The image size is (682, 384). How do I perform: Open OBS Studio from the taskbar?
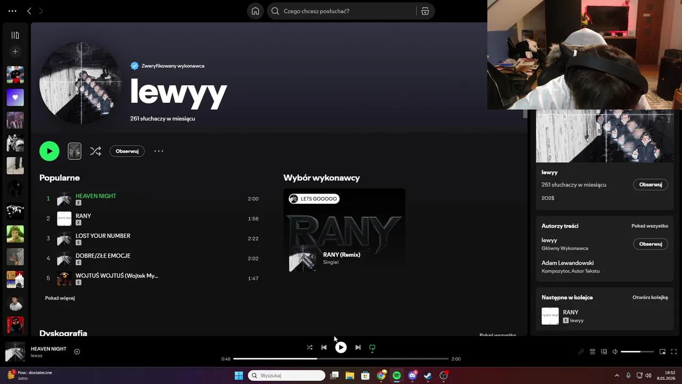point(444,375)
